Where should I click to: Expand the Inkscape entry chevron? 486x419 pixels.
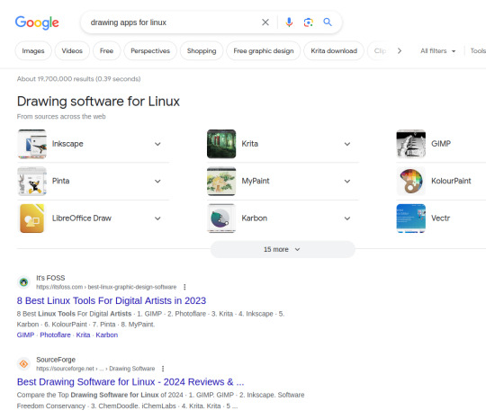157,144
